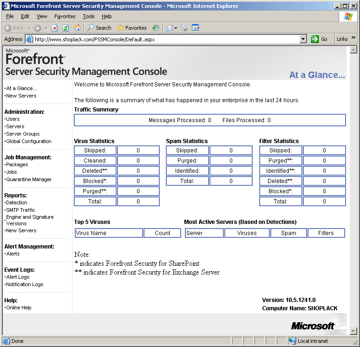
Task: Click the Links toolbar label
Action: tap(342, 39)
